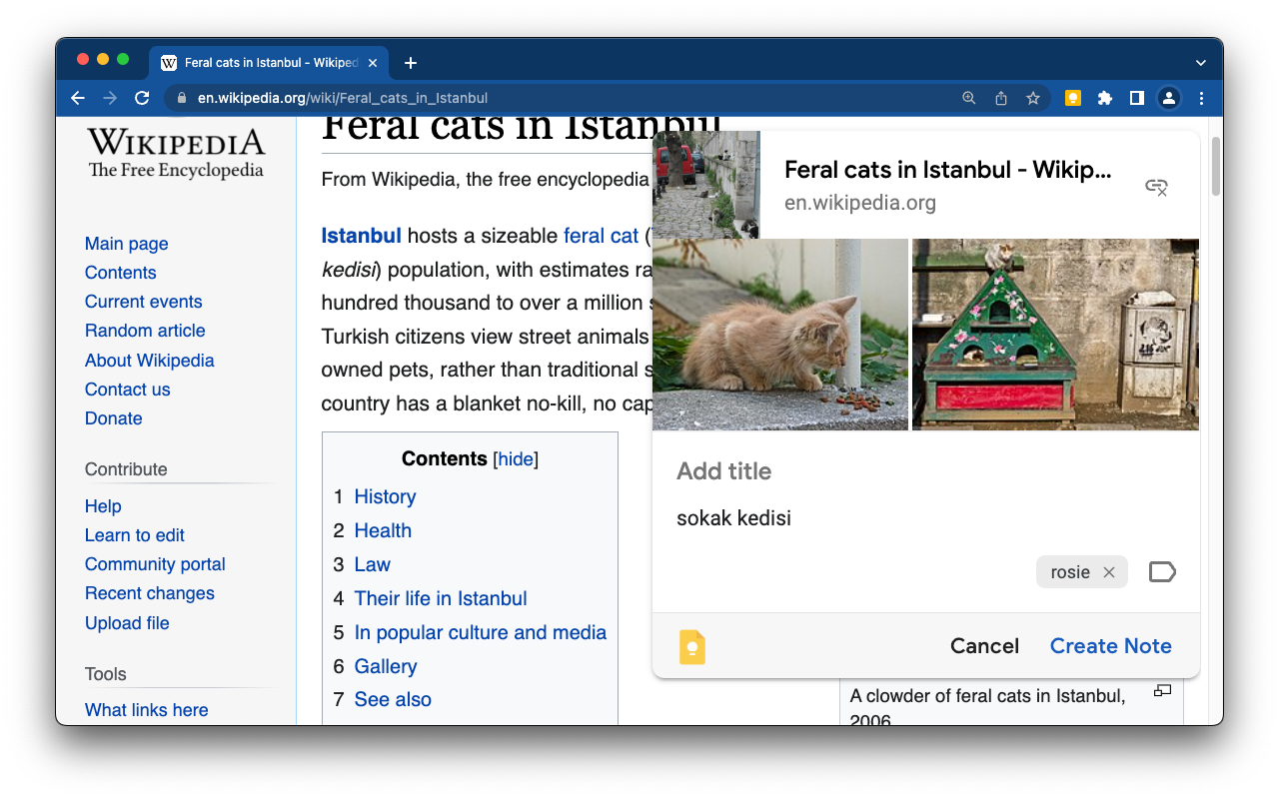Open a new browser tab
The height and width of the screenshot is (799, 1279).
[x=410, y=62]
